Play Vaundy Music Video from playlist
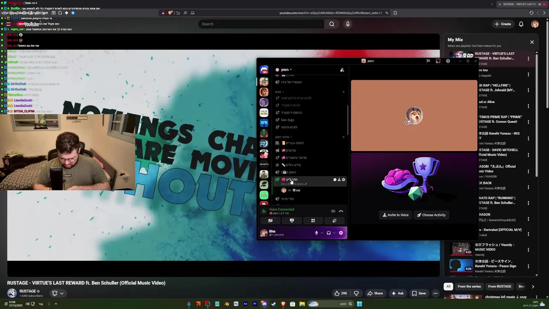This screenshot has height=309, width=549. click(x=488, y=249)
